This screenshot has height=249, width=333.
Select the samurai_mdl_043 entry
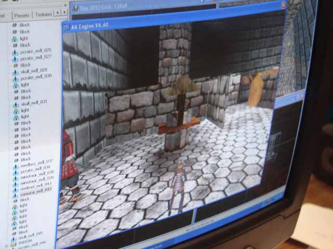pyautogui.click(x=34, y=190)
